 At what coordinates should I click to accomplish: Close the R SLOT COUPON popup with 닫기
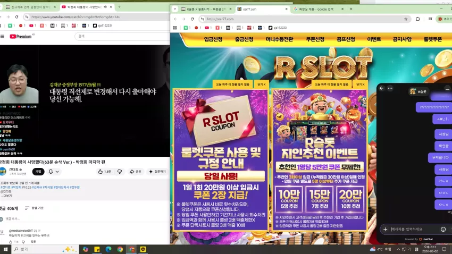262,84
